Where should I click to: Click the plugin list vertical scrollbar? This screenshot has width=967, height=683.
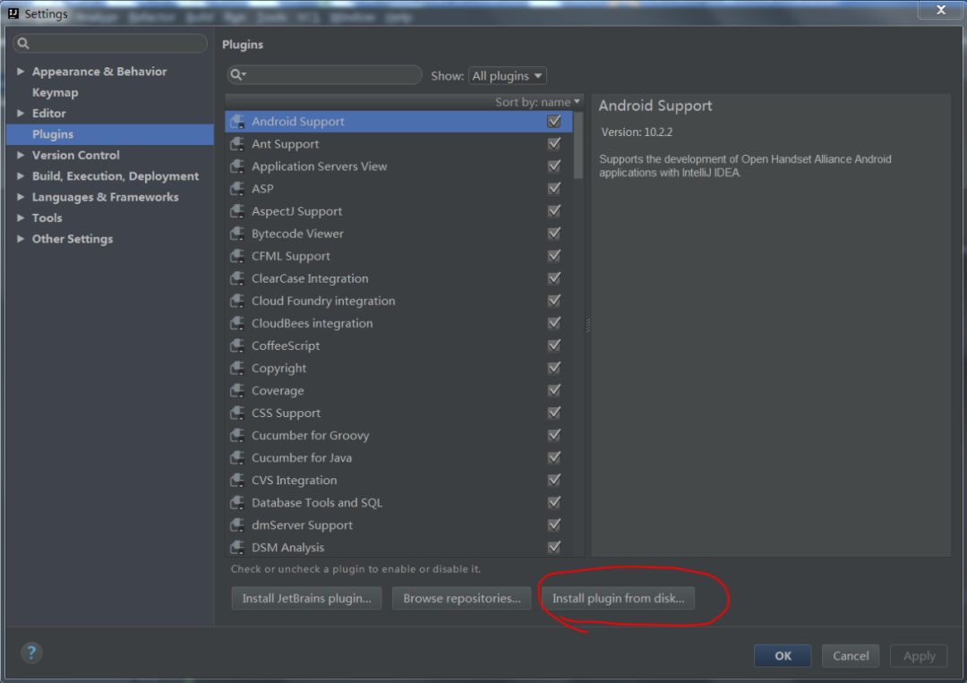(578, 146)
